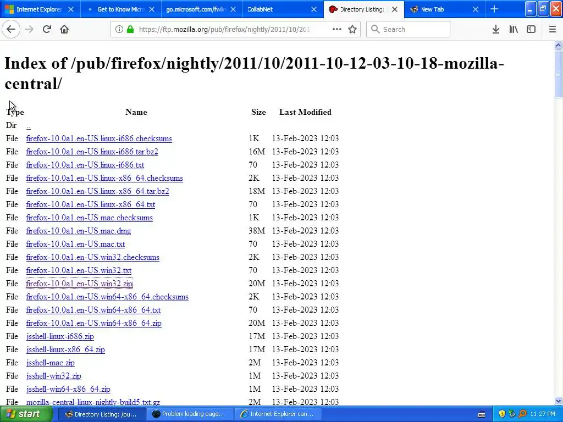Click the 11:27 PM system clock
This screenshot has width=563, height=422.
coord(543,414)
